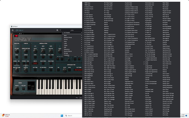Viewport: 189px width, 118px height.
Task: Click the Pan button
Action: click(x=28, y=64)
